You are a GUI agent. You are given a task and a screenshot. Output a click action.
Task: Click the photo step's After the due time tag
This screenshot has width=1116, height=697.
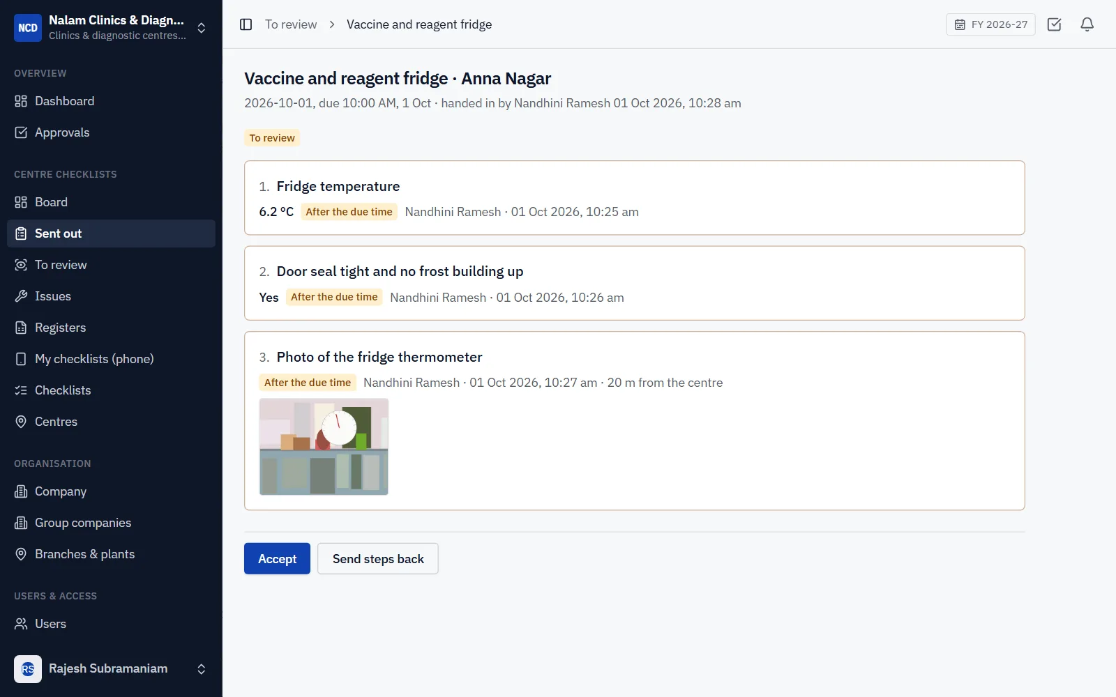coord(308,383)
